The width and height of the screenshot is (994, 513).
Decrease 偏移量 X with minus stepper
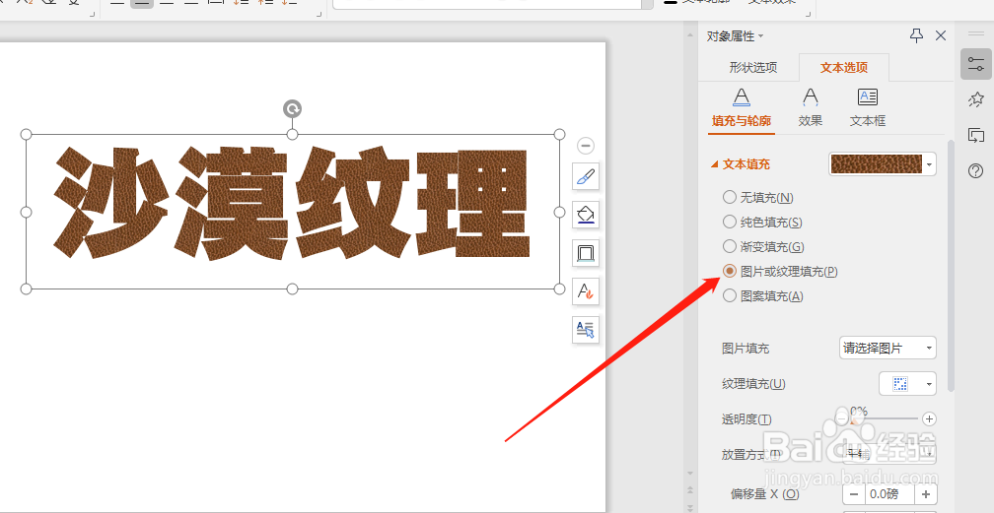pyautogui.click(x=854, y=494)
